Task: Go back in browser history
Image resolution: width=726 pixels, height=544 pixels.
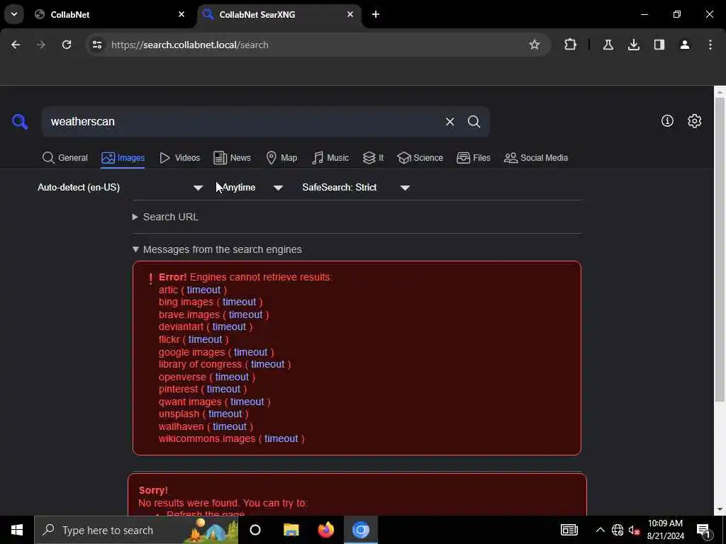Action: 16,45
